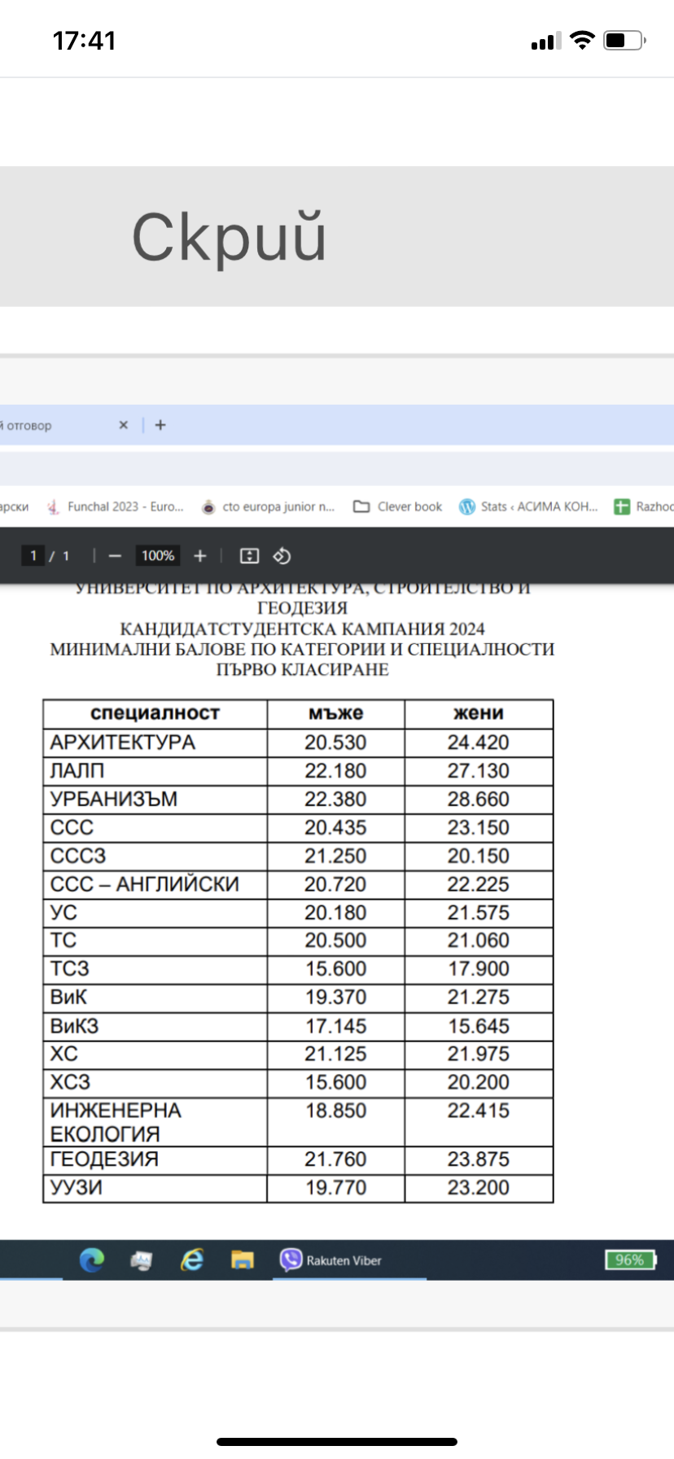Click the heading 'ПЪРВО КЛАСИРАНЕ'
Viewport: 674px width, 1459px height.
(x=302, y=670)
